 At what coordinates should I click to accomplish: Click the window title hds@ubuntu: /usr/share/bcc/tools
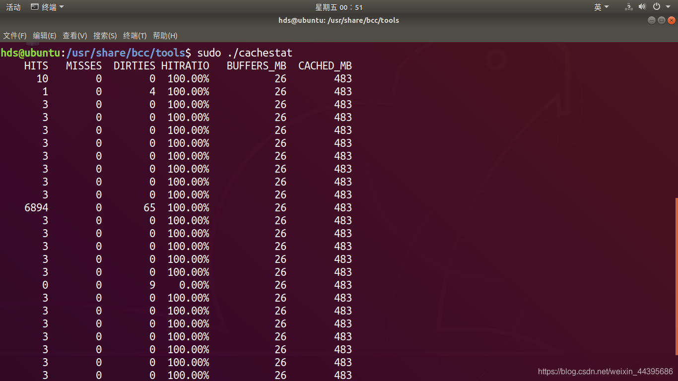339,20
